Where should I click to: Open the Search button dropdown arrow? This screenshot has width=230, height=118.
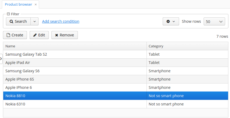(x=34, y=21)
